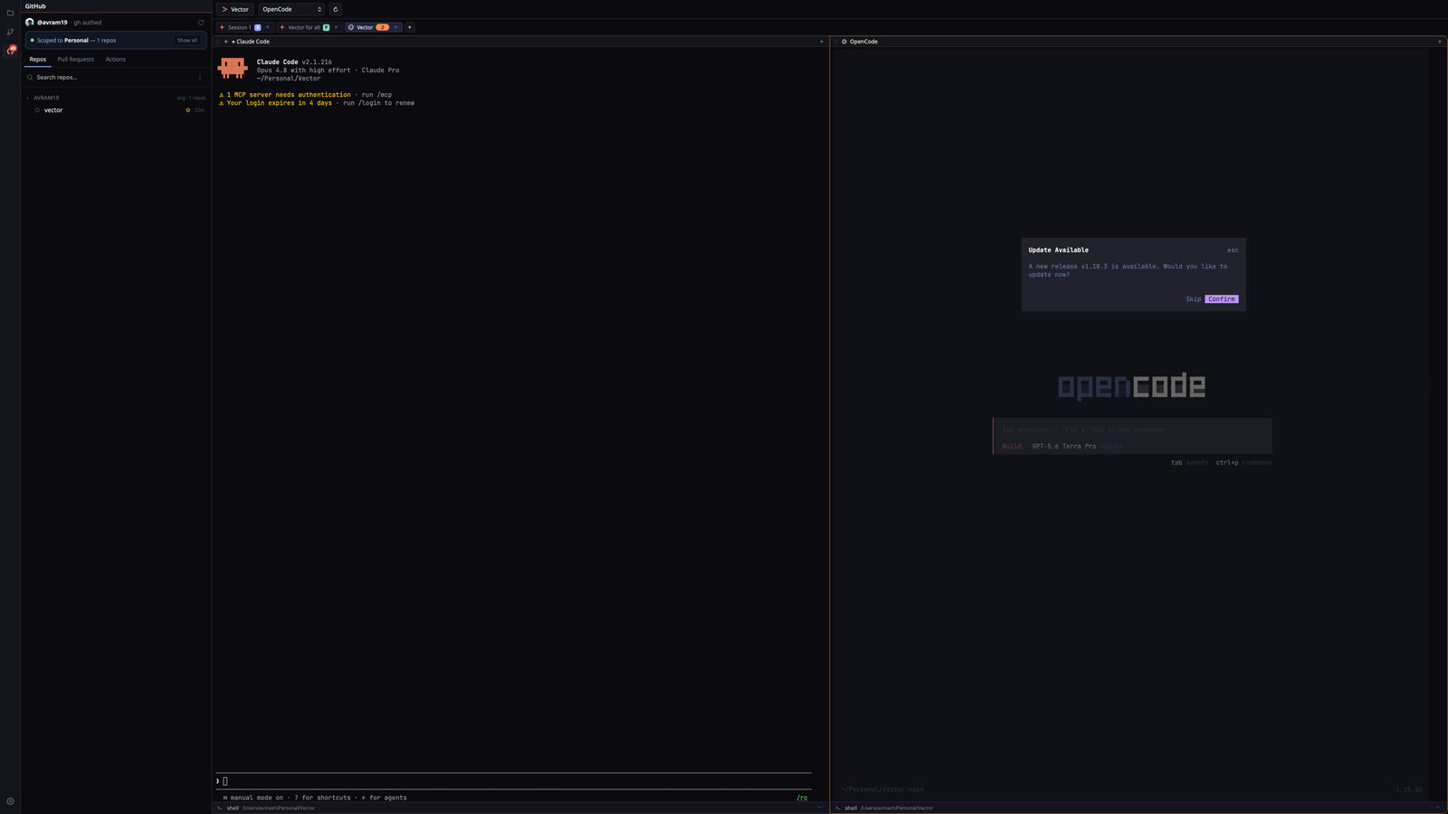Open the repo search options kebab menu
Screen dimensions: 1448x814
200,77
